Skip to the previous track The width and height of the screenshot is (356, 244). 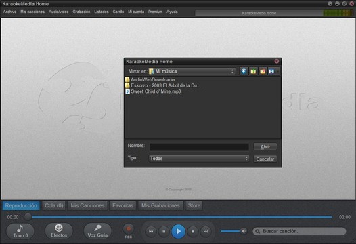pyautogui.click(x=151, y=232)
